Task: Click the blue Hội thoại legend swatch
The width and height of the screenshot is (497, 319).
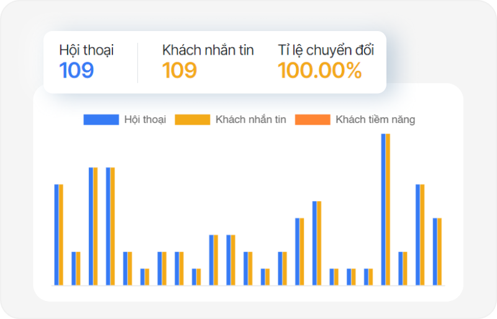Action: [x=101, y=120]
